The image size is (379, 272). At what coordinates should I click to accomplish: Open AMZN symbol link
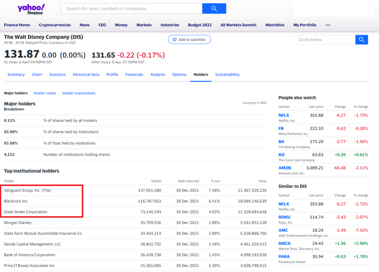coord(285,168)
